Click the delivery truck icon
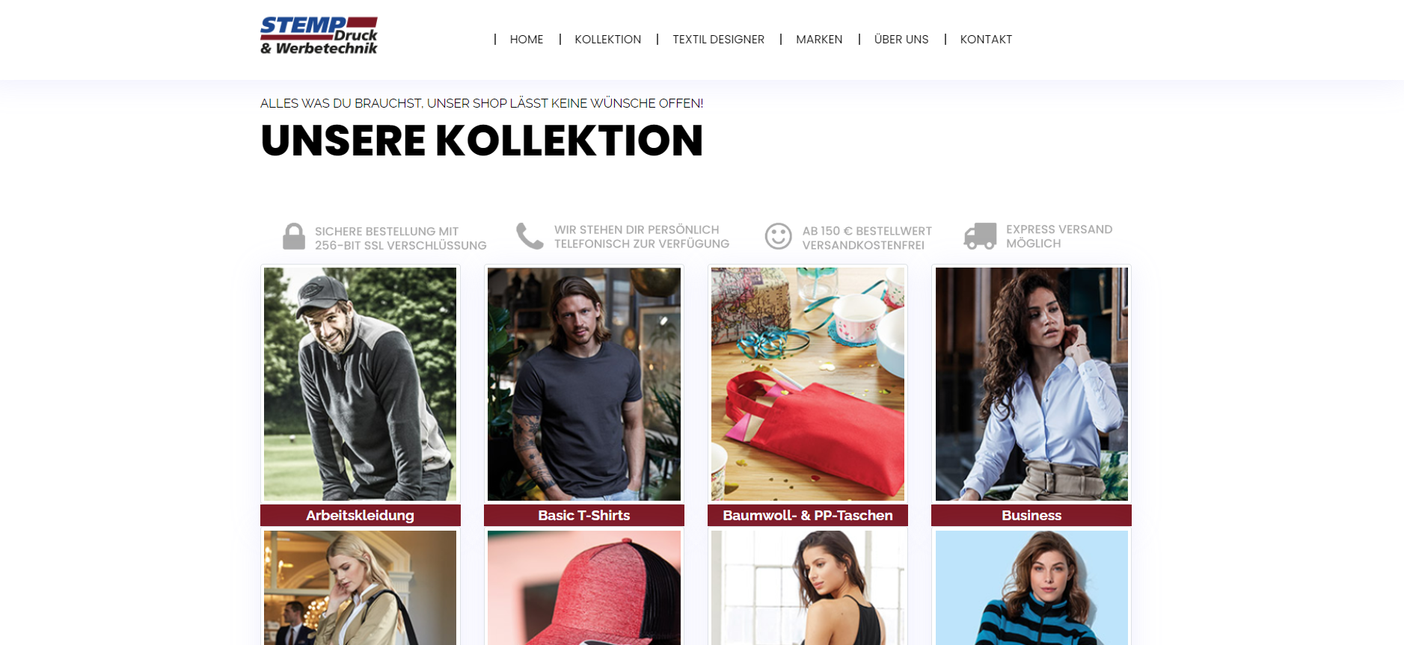Image resolution: width=1404 pixels, height=645 pixels. click(980, 236)
